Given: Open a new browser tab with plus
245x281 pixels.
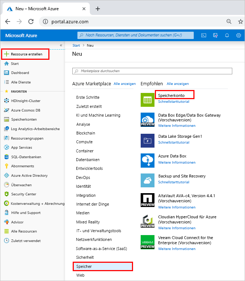Looking at the screenshot, I should tap(98, 9).
